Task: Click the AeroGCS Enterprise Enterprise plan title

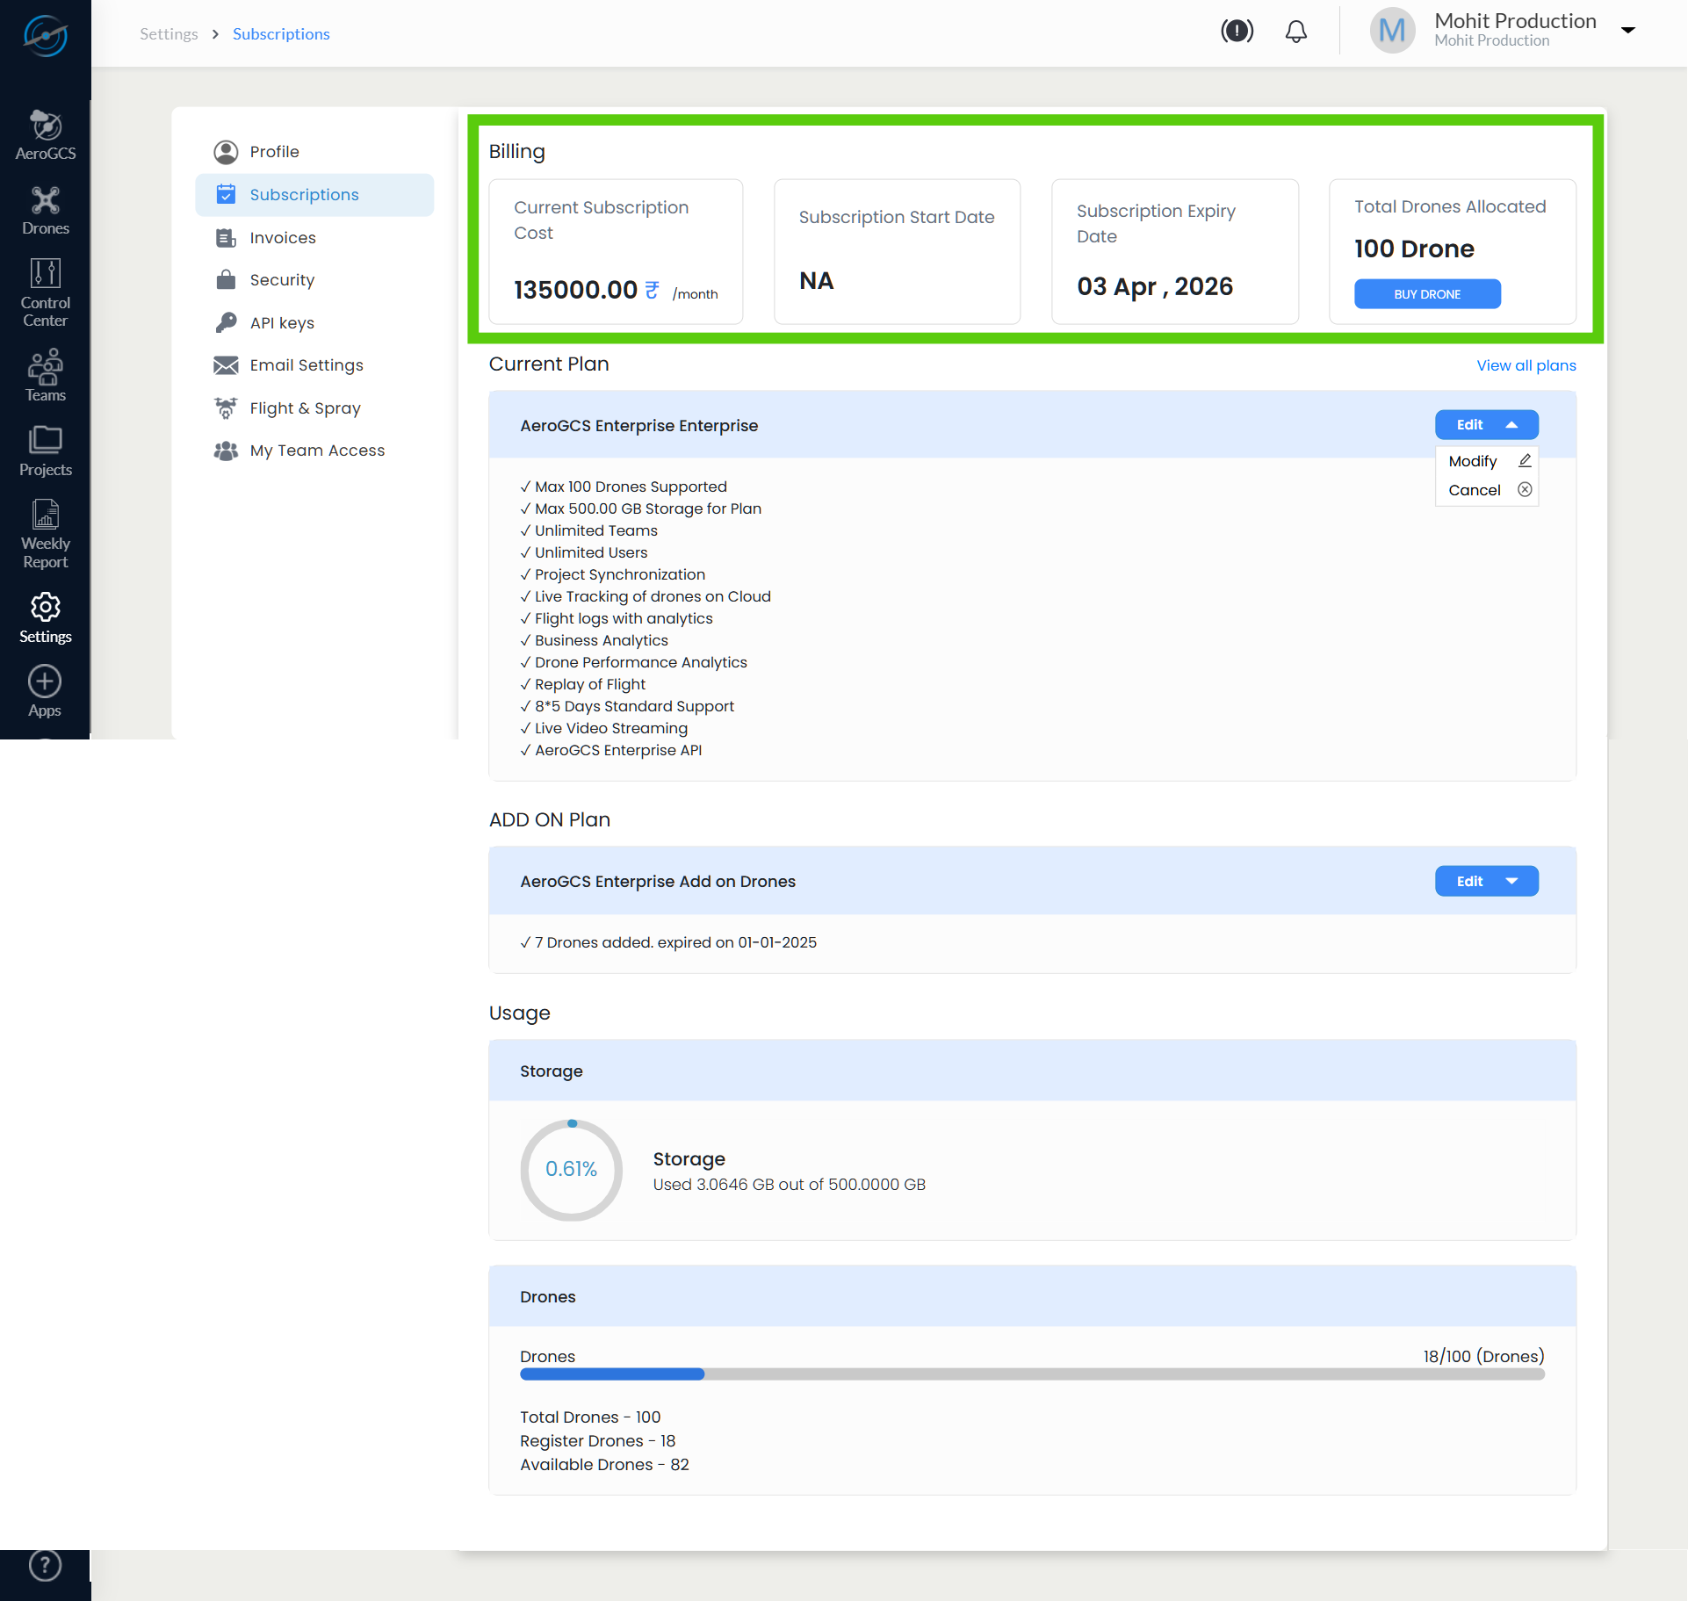Action: 638,426
